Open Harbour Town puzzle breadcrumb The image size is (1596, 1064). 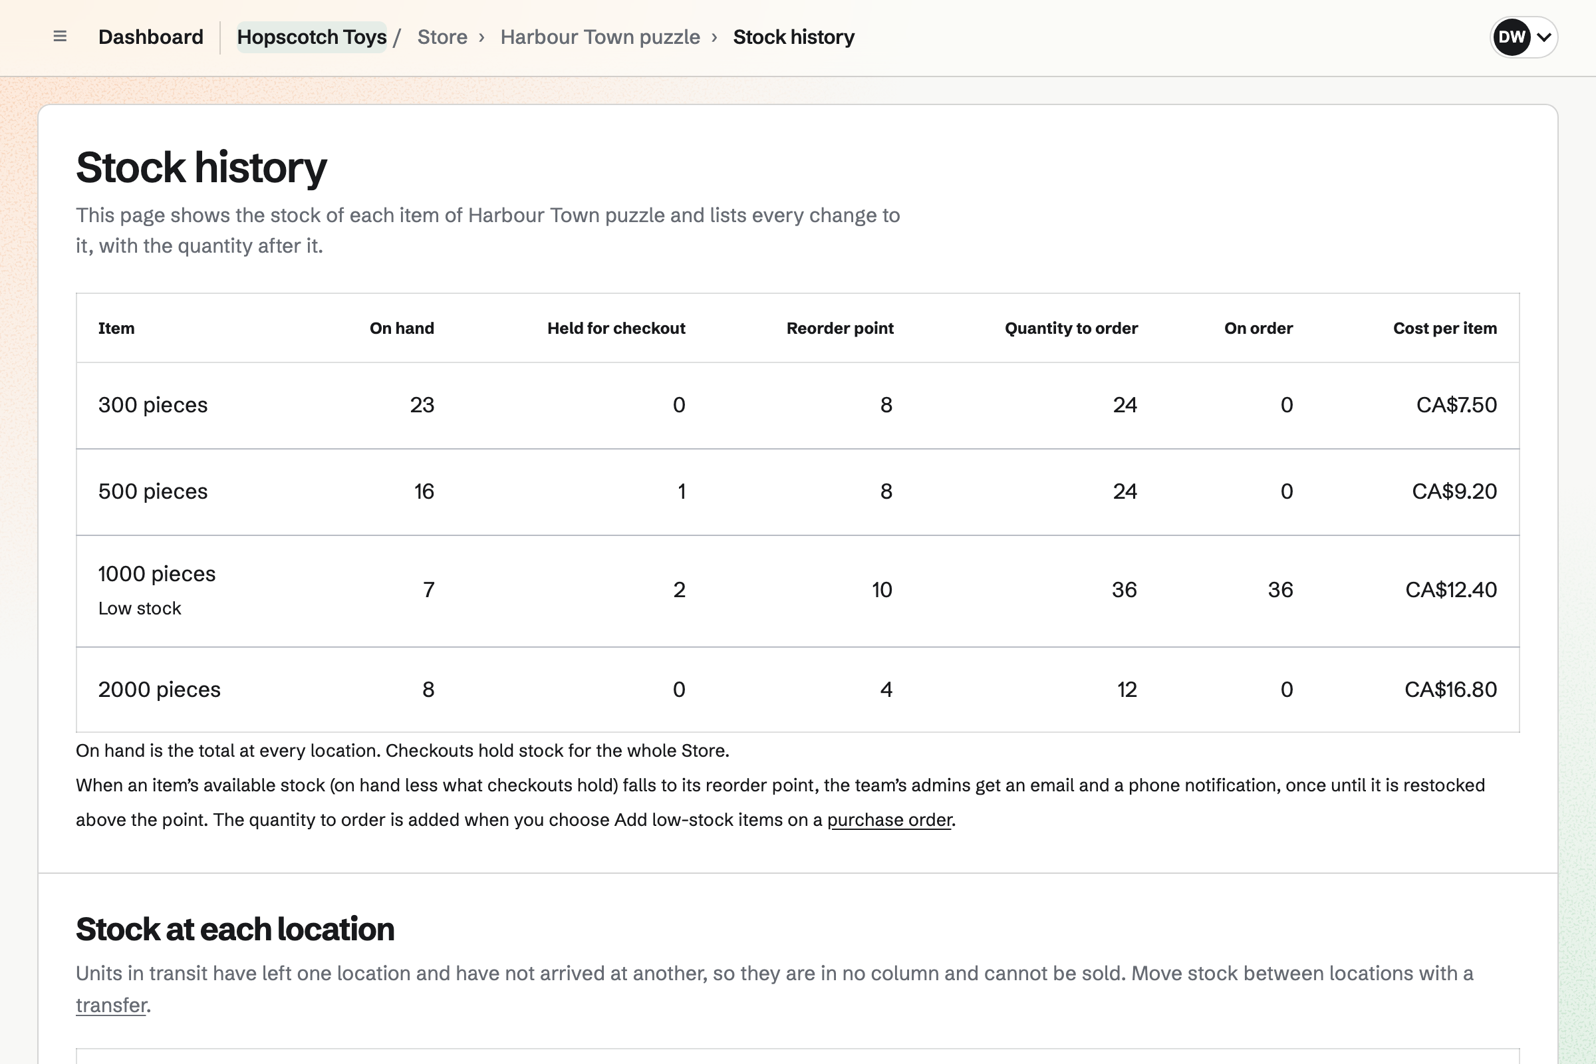[x=600, y=37]
